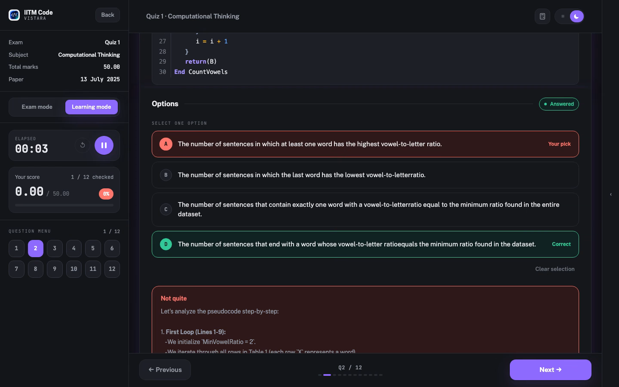Go to Previous question
Image resolution: width=619 pixels, height=387 pixels.
click(x=165, y=370)
